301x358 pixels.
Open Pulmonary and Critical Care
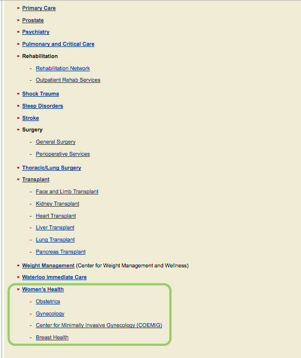coord(58,44)
